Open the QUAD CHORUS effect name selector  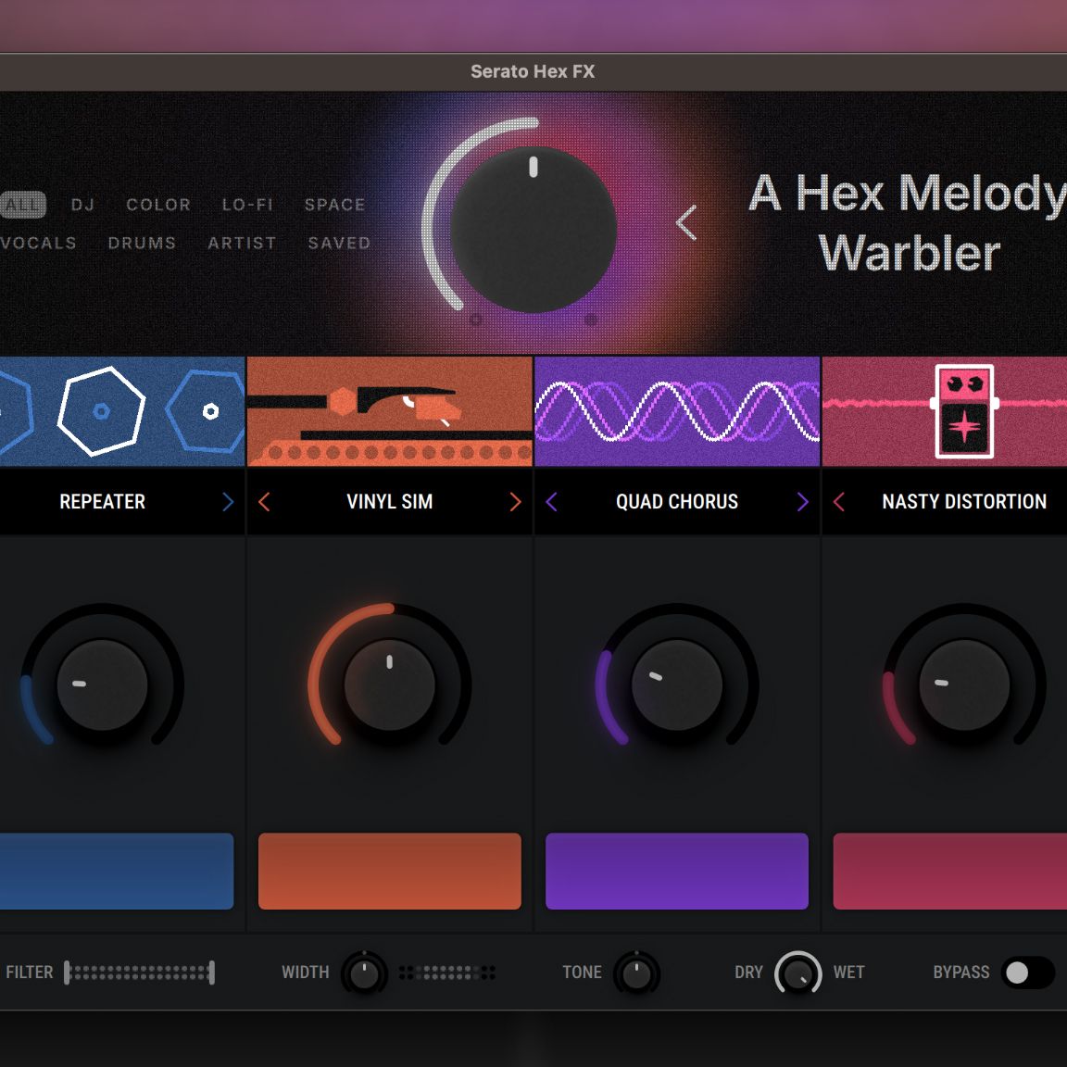click(677, 502)
